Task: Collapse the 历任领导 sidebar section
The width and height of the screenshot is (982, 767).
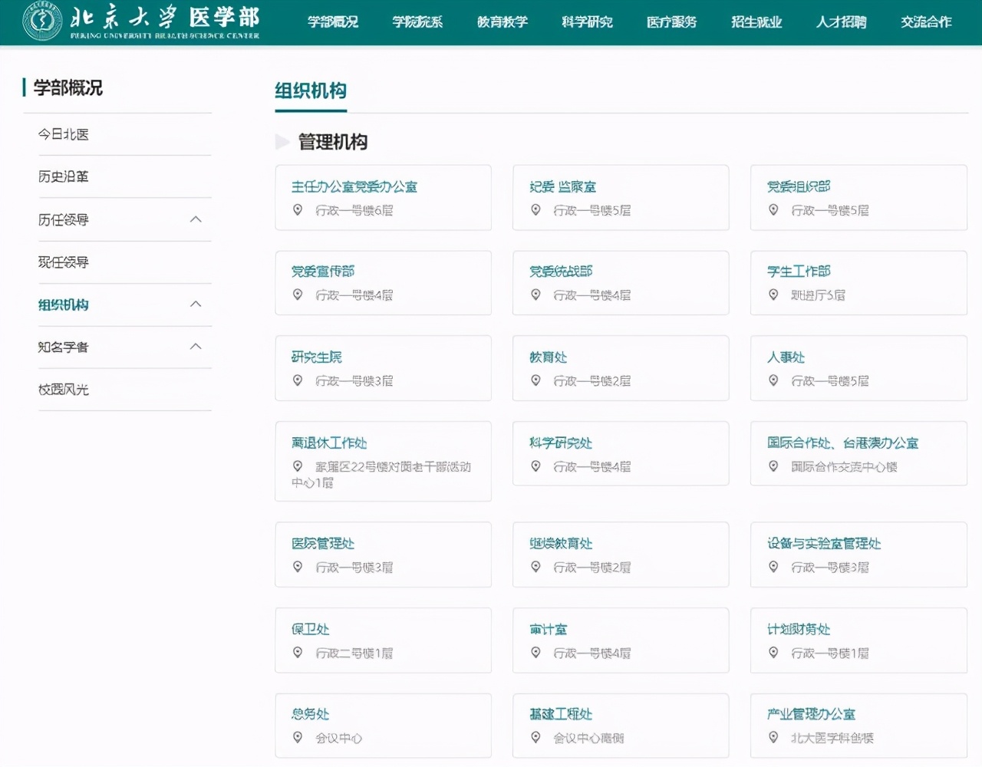Action: [x=197, y=219]
